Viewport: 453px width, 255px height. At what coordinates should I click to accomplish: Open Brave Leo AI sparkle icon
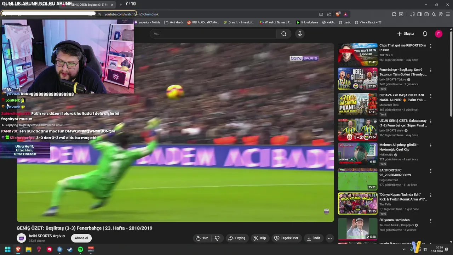click(434, 14)
